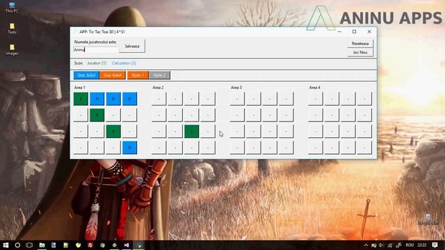Focus the player name field containing Aninu

95,49
